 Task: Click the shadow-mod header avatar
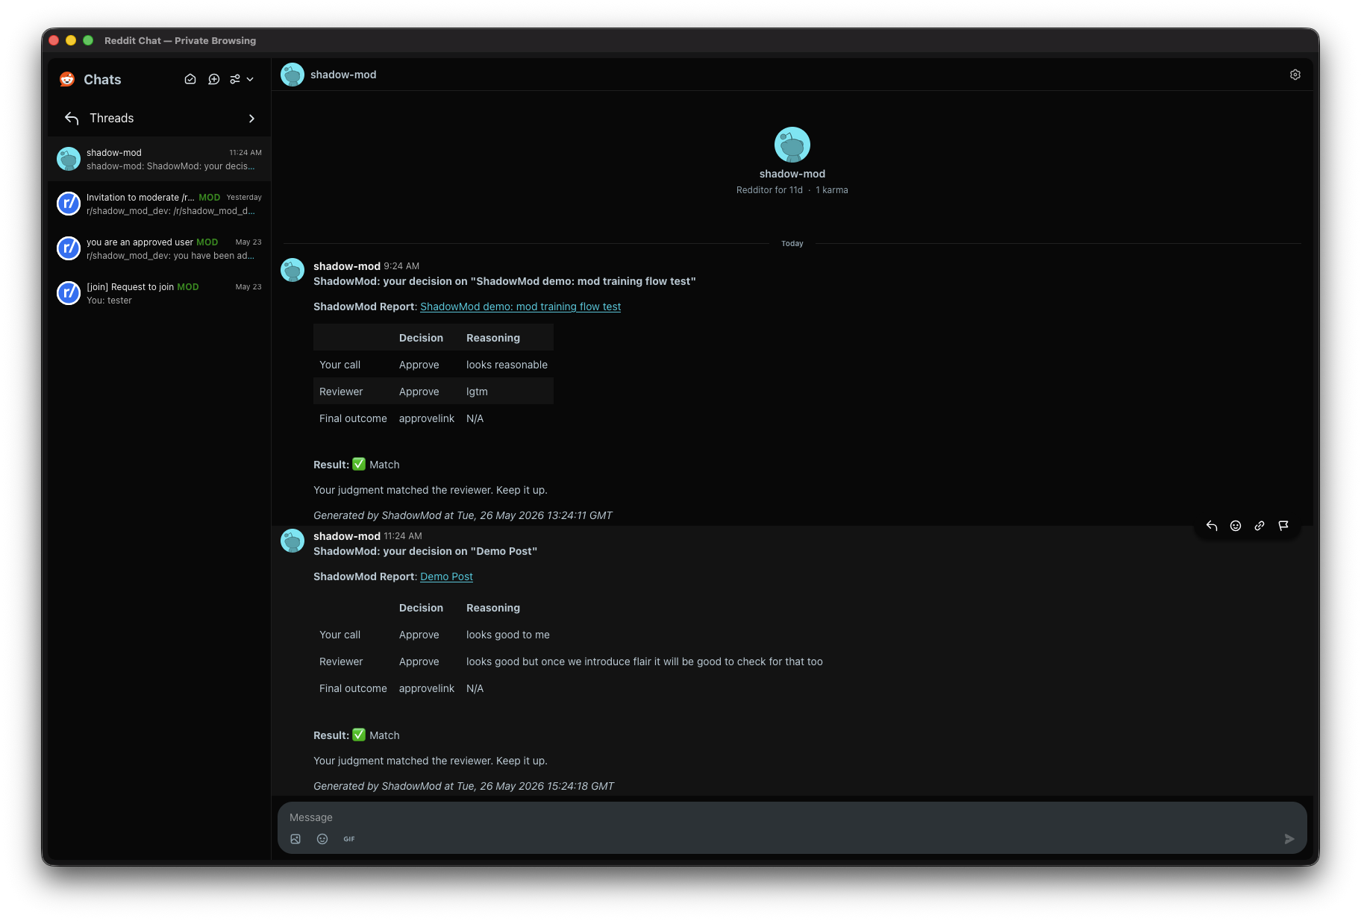292,75
